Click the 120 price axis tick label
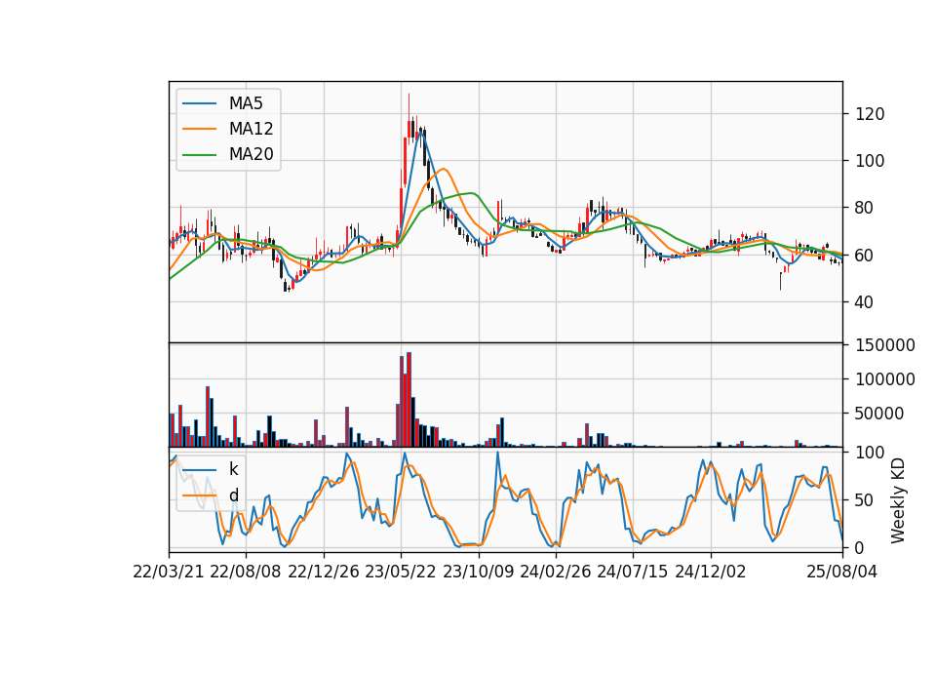The height and width of the screenshot is (673, 936). 870,114
